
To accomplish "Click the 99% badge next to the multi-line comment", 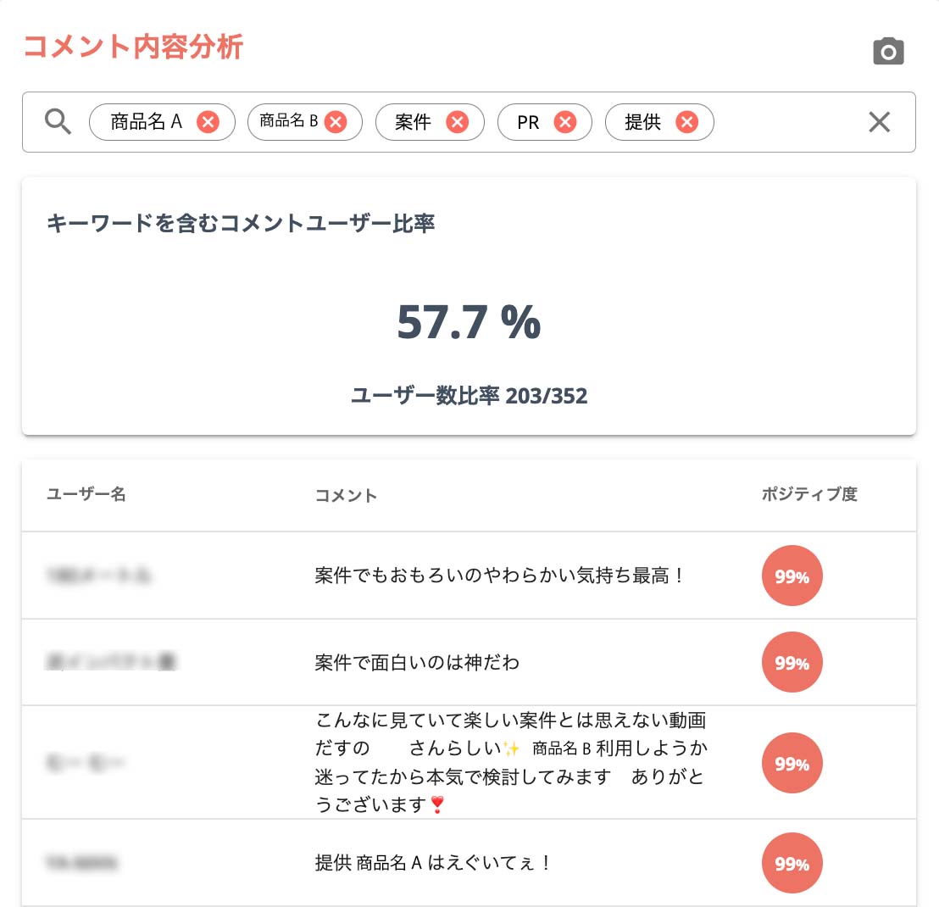I will pyautogui.click(x=792, y=763).
